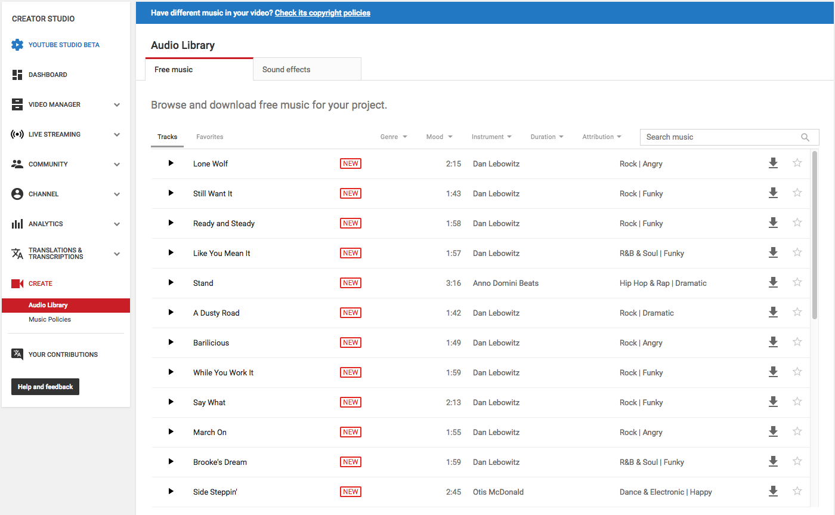835x515 pixels.
Task: Click the Your Contributions translate icon
Action: pos(17,354)
